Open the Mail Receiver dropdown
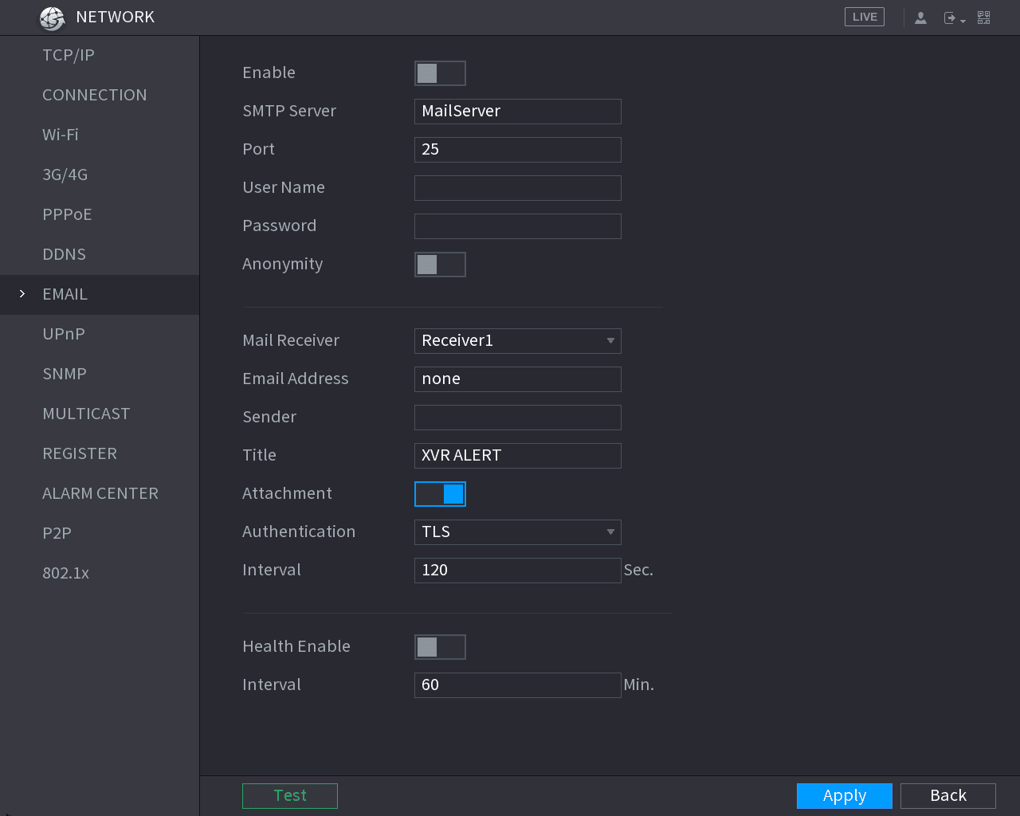 click(518, 341)
